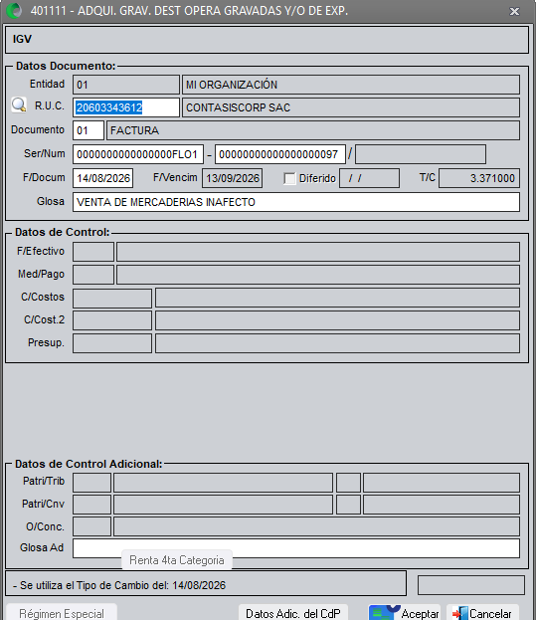Image resolution: width=536 pixels, height=620 pixels.
Task: Click the document number field ending 097
Action: tap(280, 154)
